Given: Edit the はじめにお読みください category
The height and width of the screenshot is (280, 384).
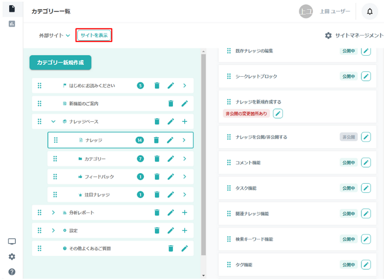Looking at the screenshot, I should point(171,86).
